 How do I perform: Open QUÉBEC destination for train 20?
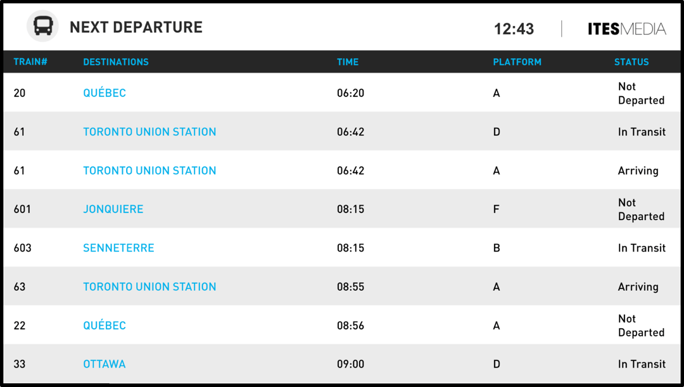[104, 93]
